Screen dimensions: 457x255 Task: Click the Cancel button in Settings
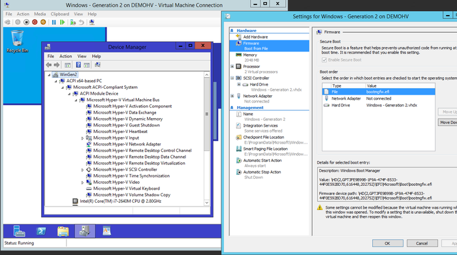422,243
